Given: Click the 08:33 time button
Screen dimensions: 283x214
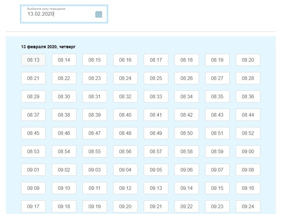Looking at the screenshot, I should (156, 96).
